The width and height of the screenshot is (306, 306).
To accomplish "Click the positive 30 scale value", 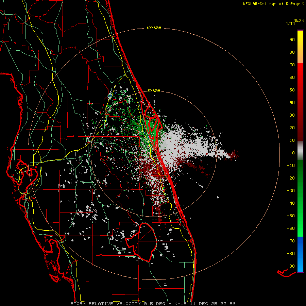I will coord(292,115).
